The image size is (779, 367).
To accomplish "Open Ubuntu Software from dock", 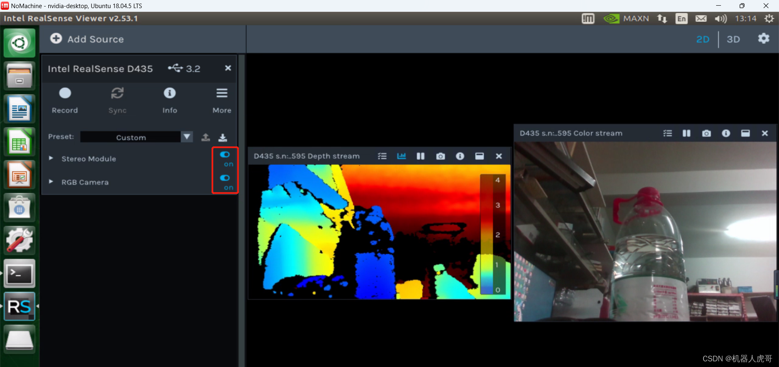I will 19,207.
